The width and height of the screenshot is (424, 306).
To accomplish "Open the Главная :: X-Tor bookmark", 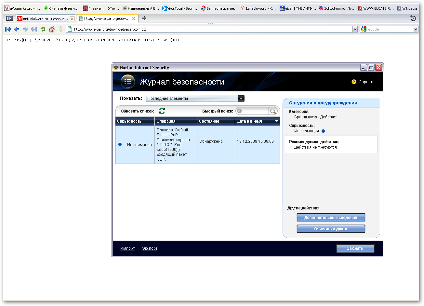I will click(x=101, y=8).
